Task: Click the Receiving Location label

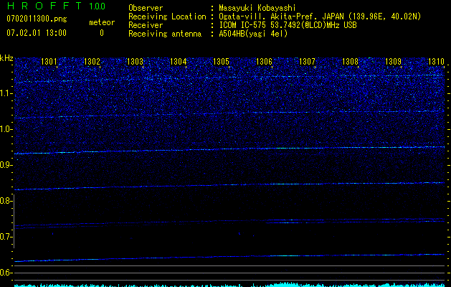Action: tap(167, 17)
